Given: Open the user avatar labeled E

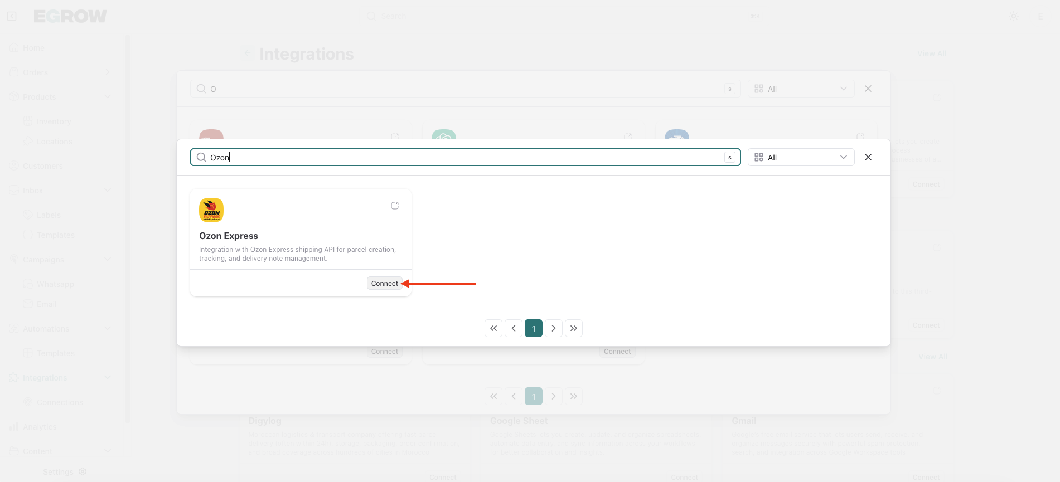Looking at the screenshot, I should 1040,16.
